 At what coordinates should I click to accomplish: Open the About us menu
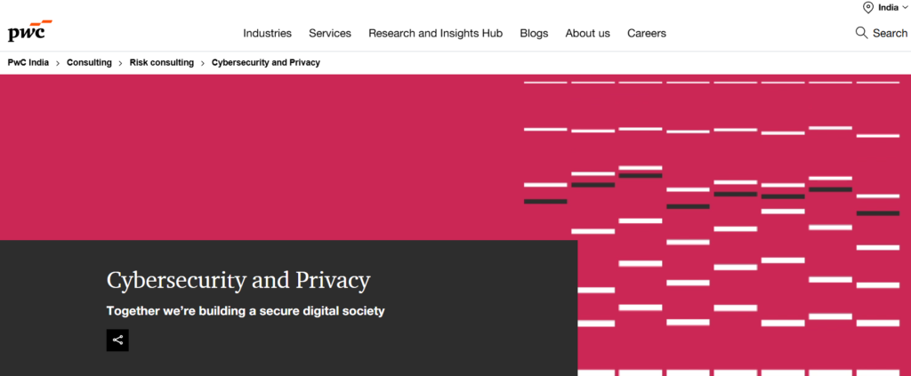tap(587, 33)
